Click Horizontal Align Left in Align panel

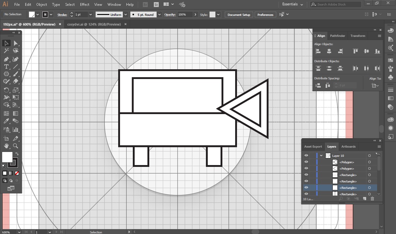(318, 51)
